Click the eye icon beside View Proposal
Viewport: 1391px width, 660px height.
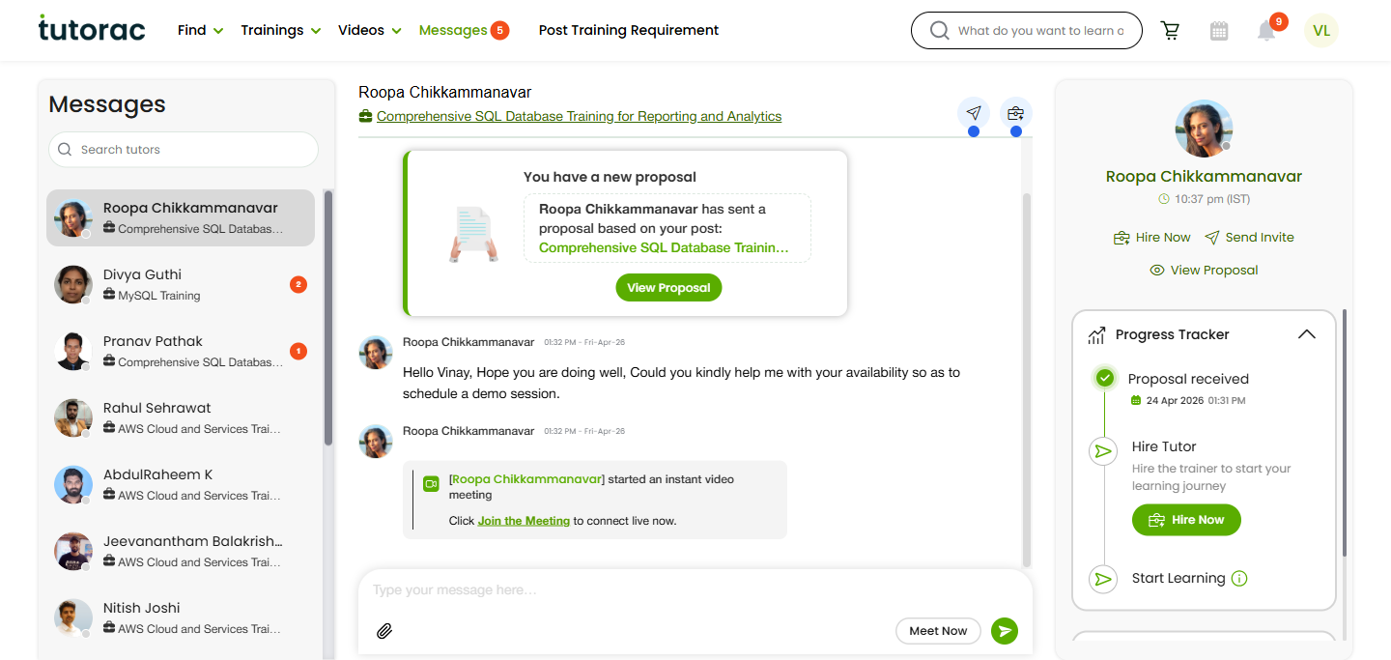(1157, 271)
